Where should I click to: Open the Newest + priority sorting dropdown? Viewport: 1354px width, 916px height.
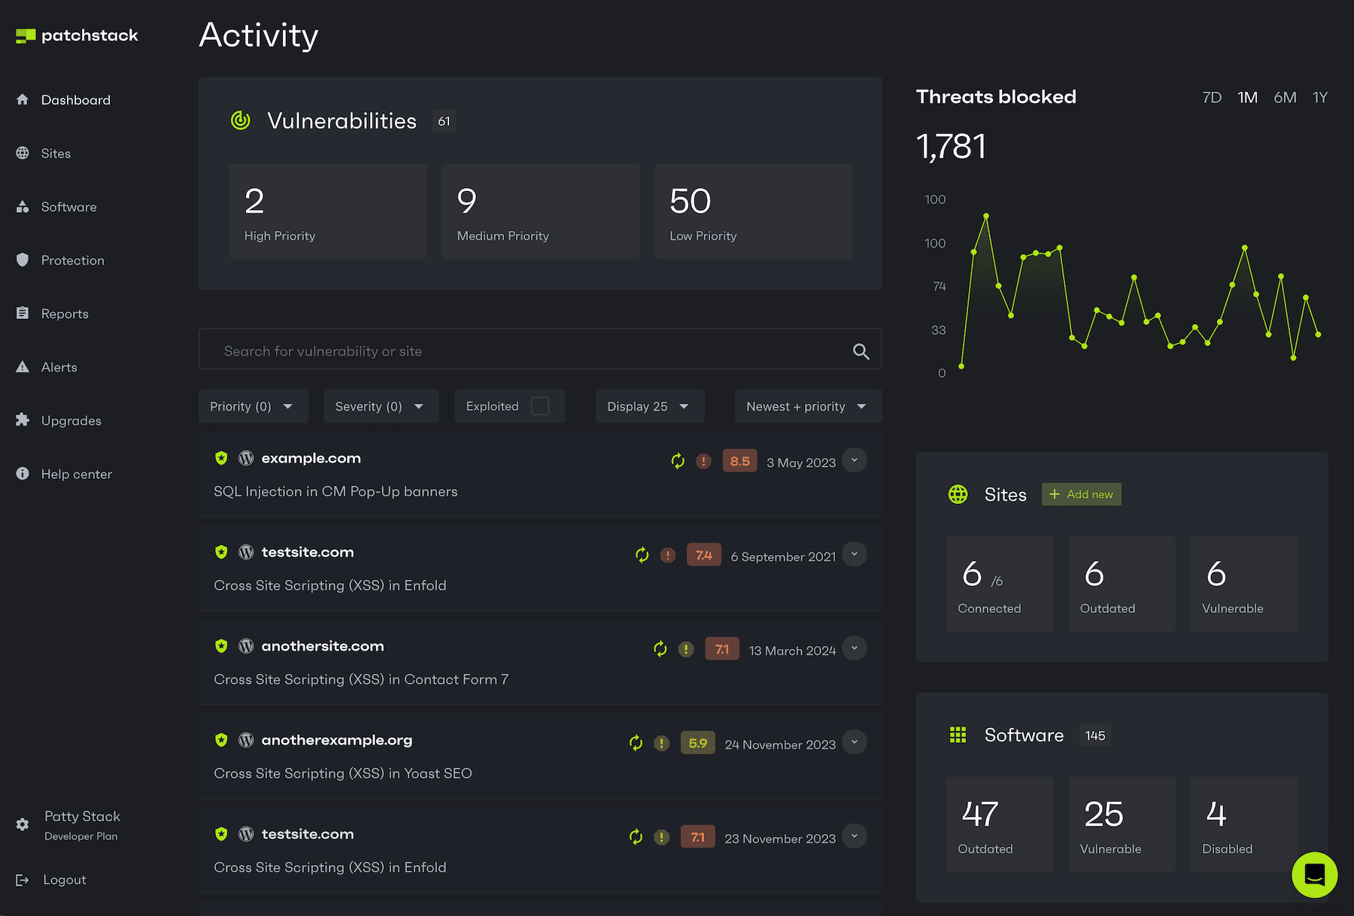[x=806, y=405]
